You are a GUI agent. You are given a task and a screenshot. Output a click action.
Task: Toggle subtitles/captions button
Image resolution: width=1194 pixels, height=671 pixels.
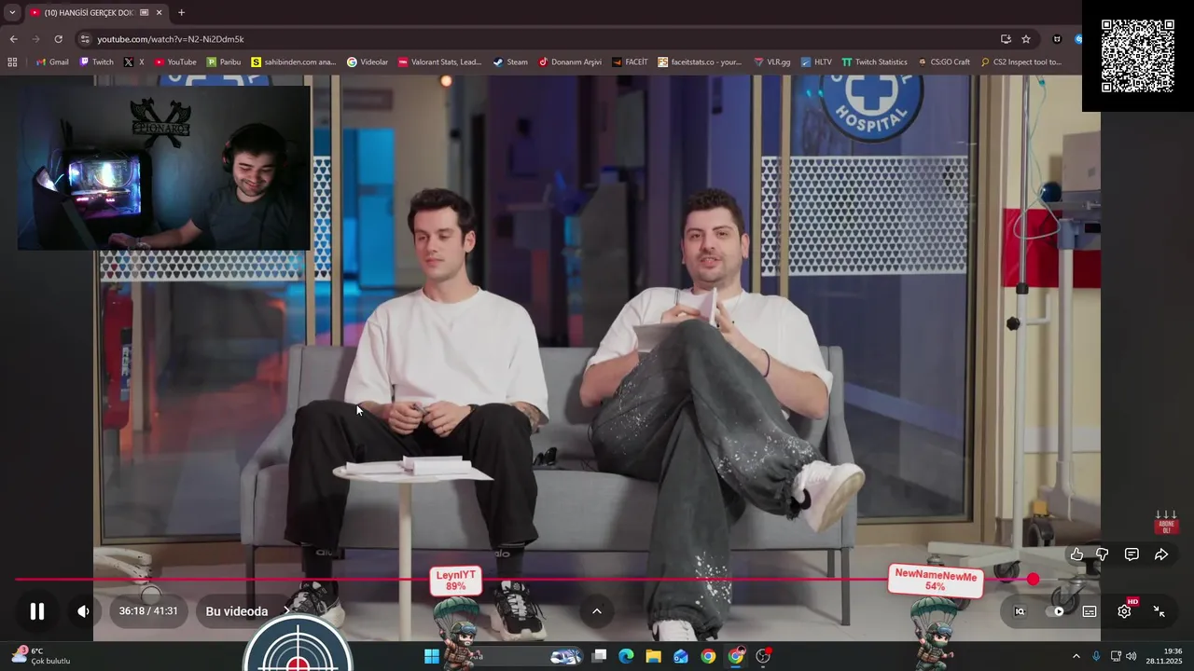(x=1090, y=611)
